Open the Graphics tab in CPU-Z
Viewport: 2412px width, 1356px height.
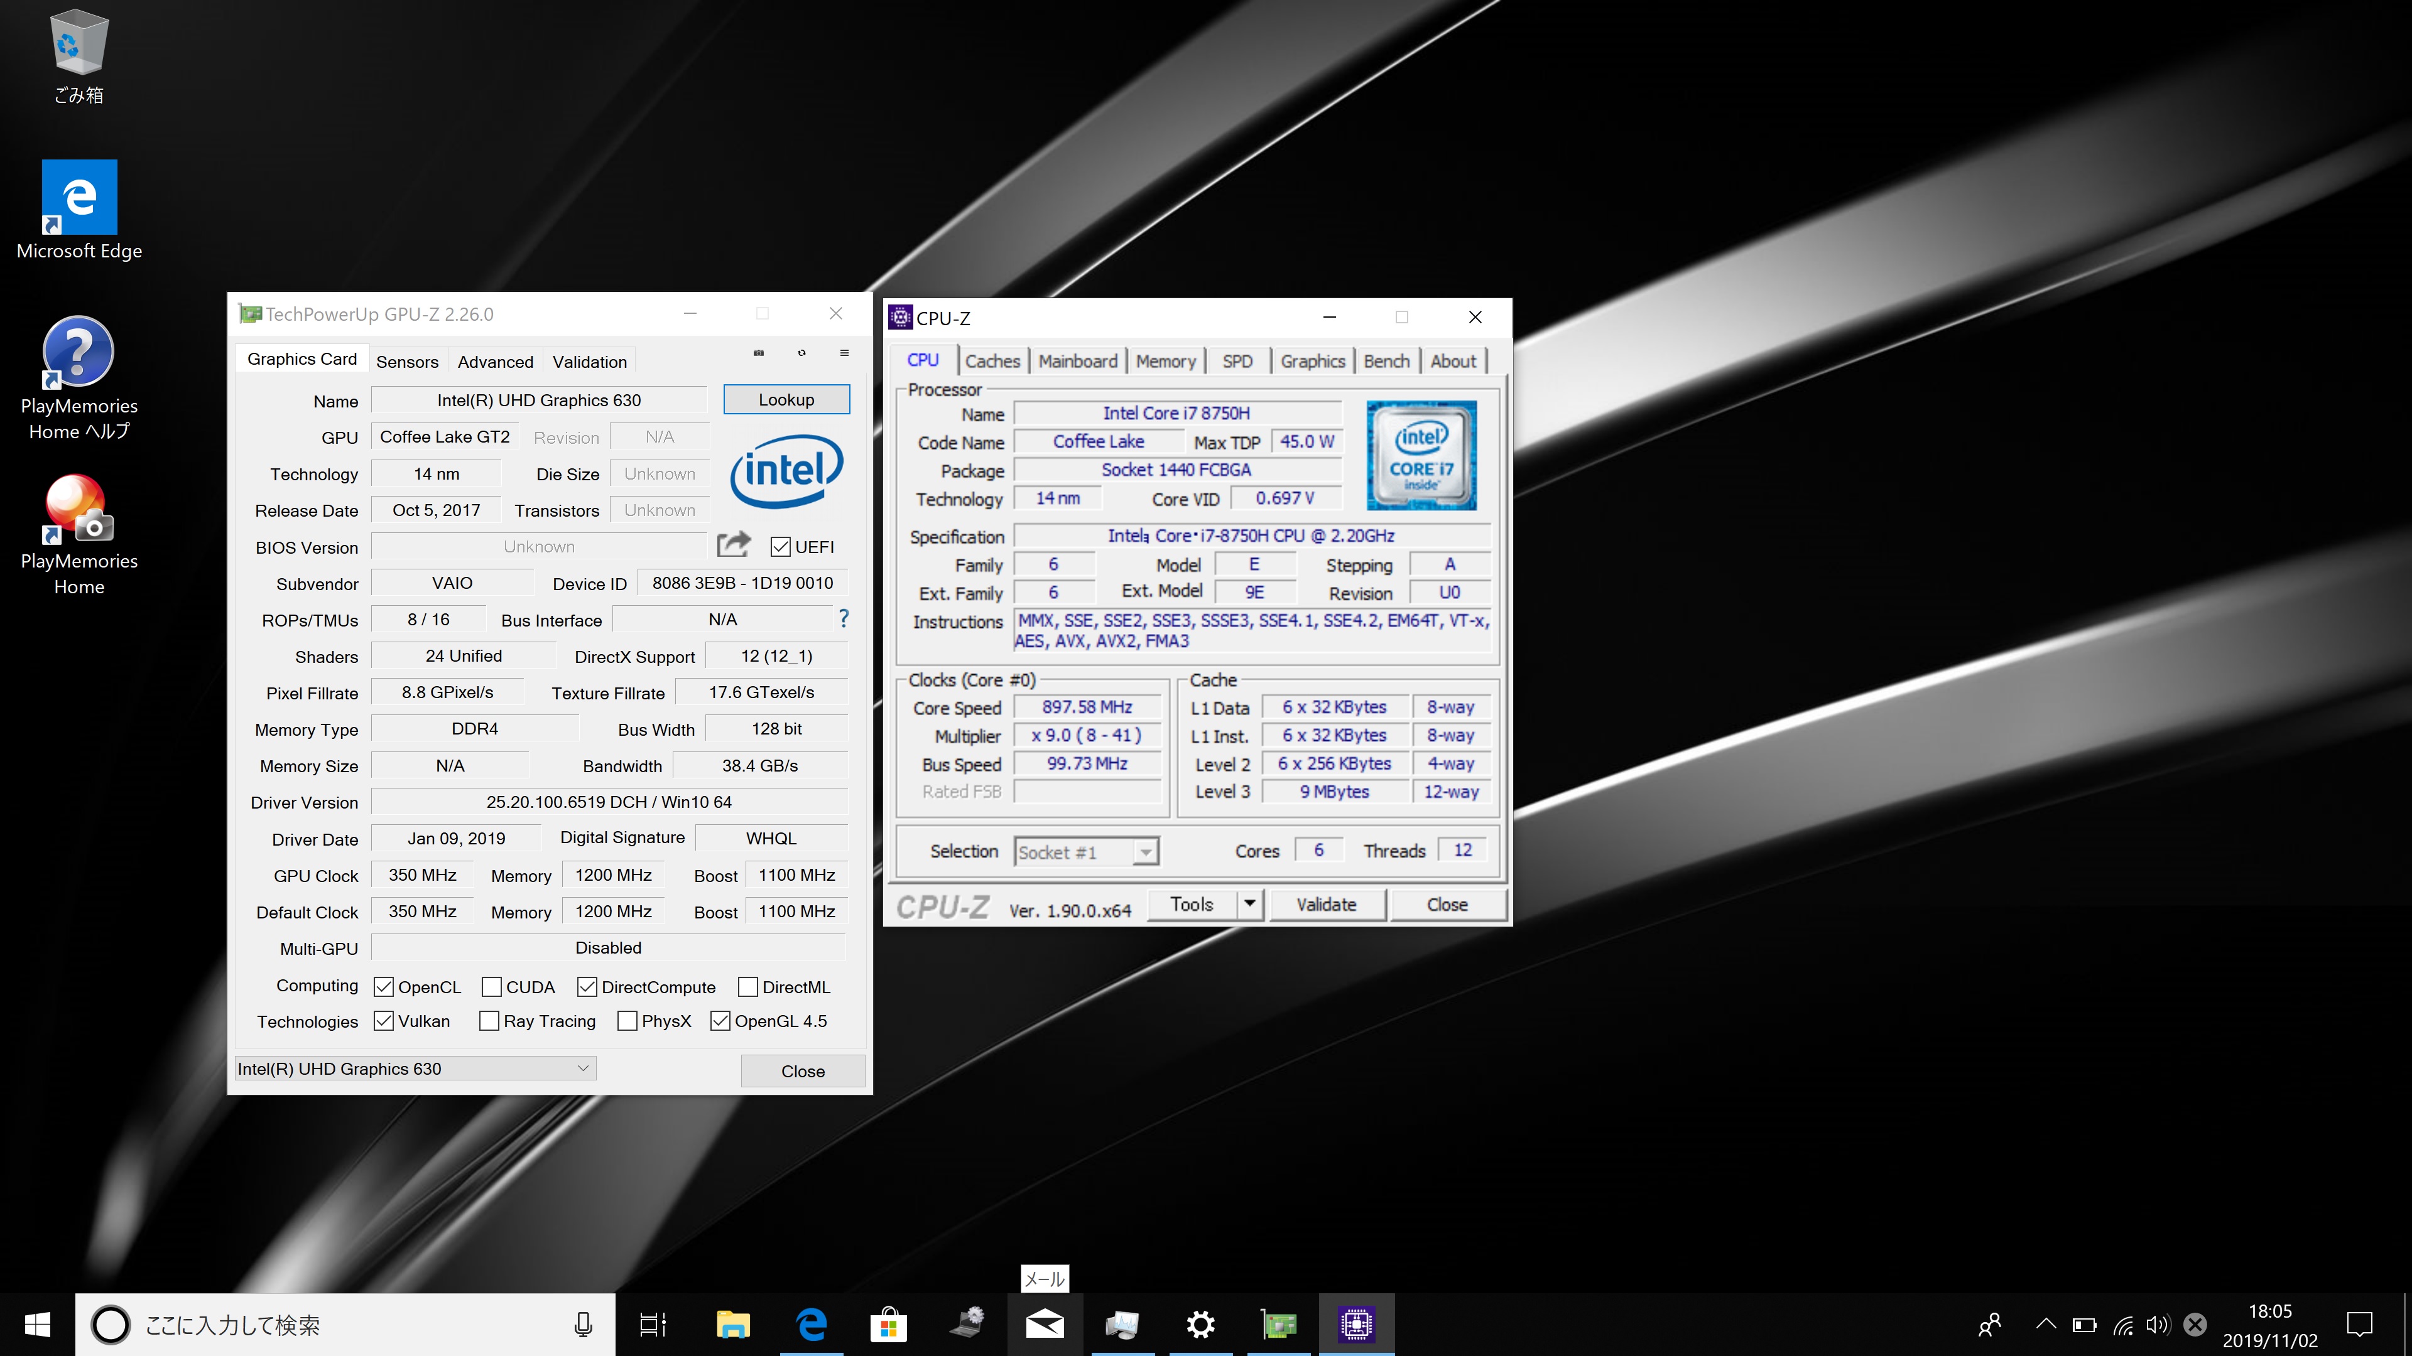(x=1313, y=361)
